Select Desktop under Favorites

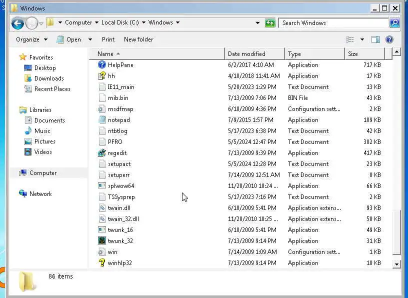[45, 68]
